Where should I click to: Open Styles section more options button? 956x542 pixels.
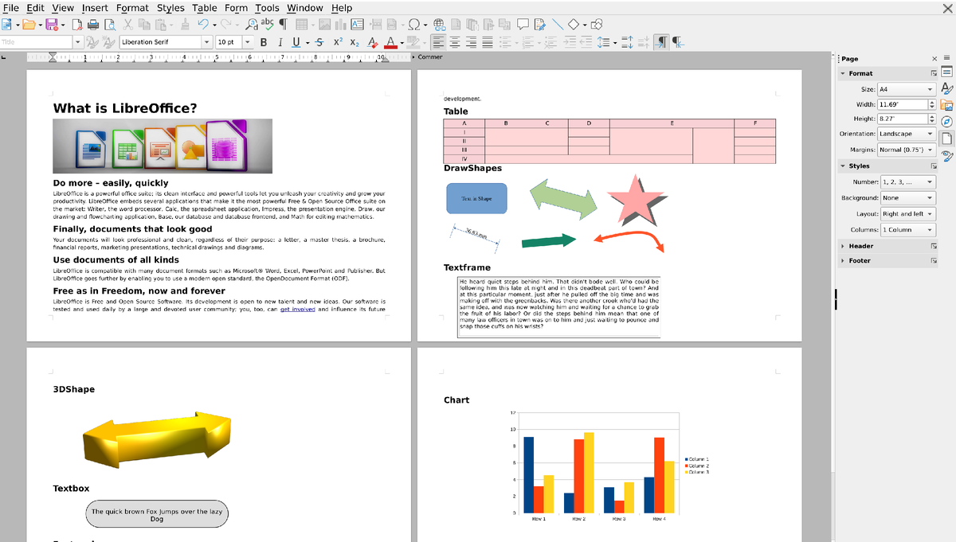[934, 166]
